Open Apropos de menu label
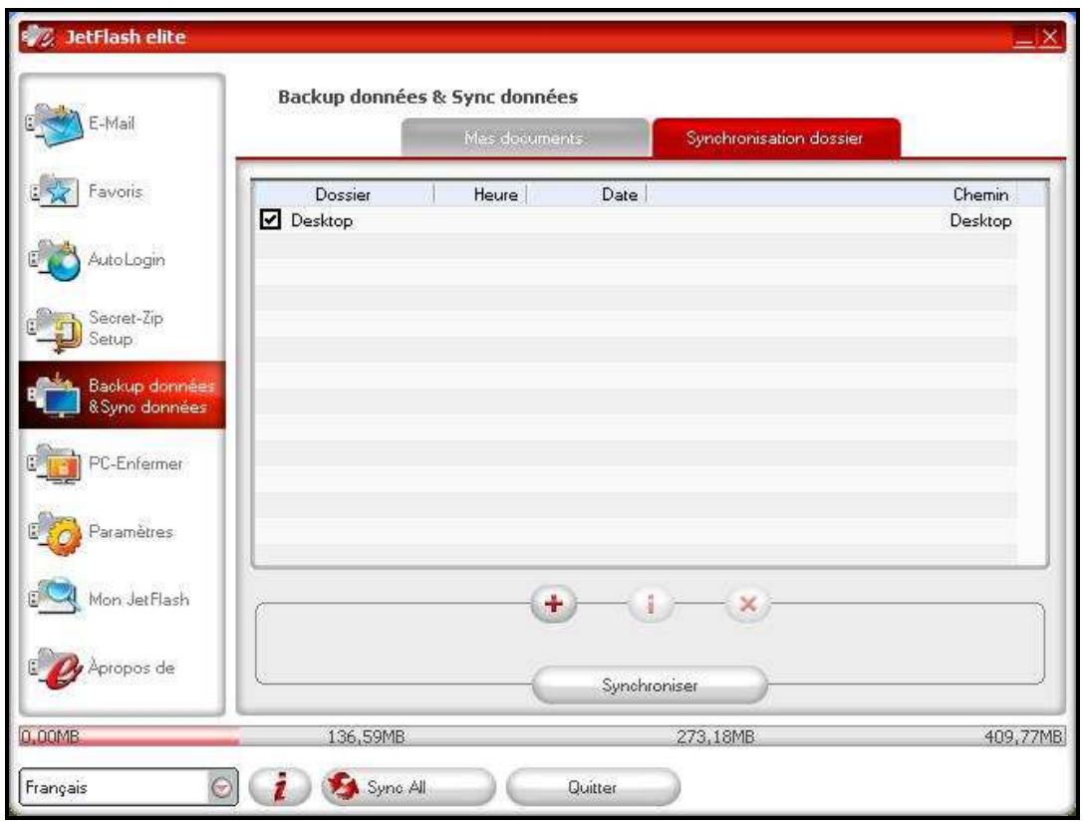1083x823 pixels. 132,668
